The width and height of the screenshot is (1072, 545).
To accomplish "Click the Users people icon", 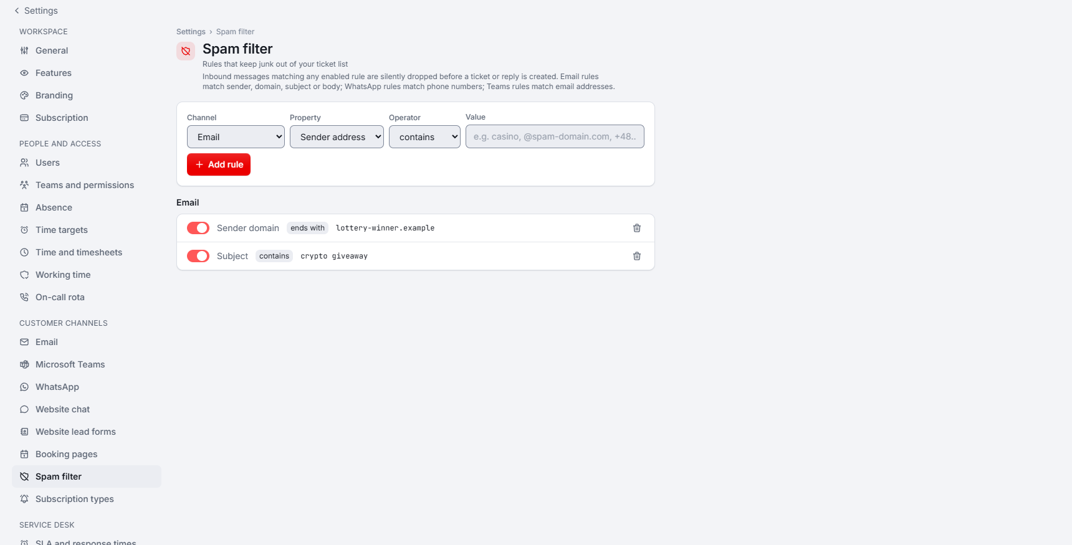I will 24,163.
